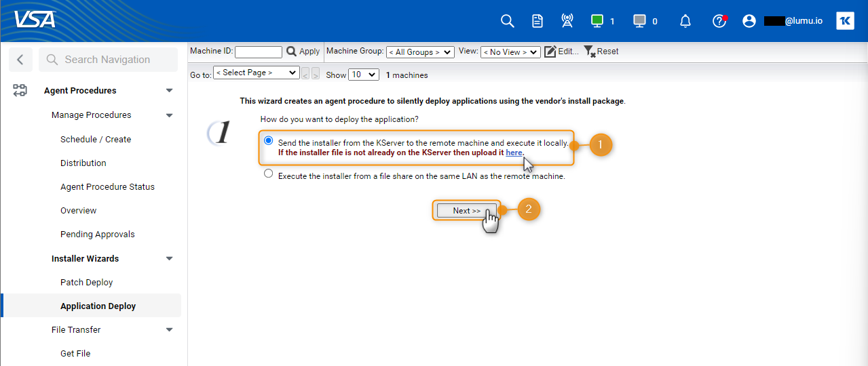Click the user account profile icon

point(749,21)
